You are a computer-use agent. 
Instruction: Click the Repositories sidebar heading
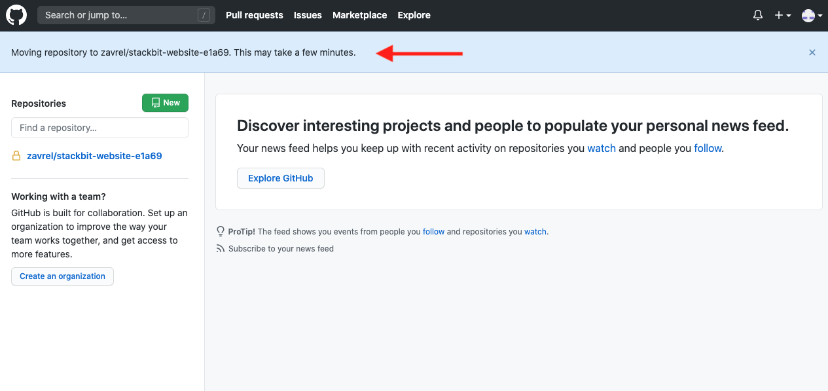click(39, 103)
